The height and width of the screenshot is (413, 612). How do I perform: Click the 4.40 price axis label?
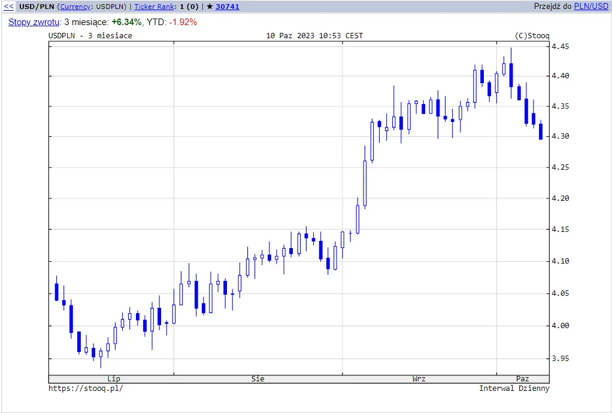tap(560, 76)
